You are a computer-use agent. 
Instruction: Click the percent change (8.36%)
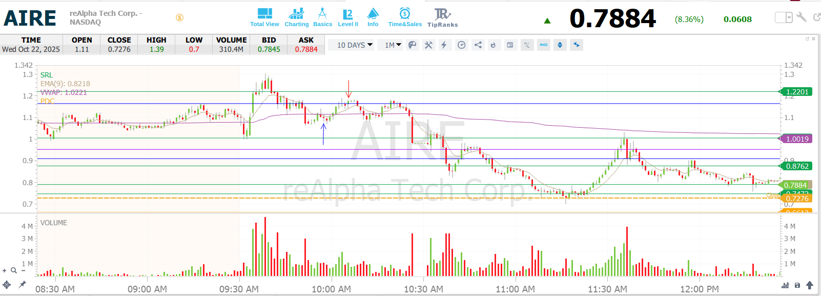[x=689, y=19]
